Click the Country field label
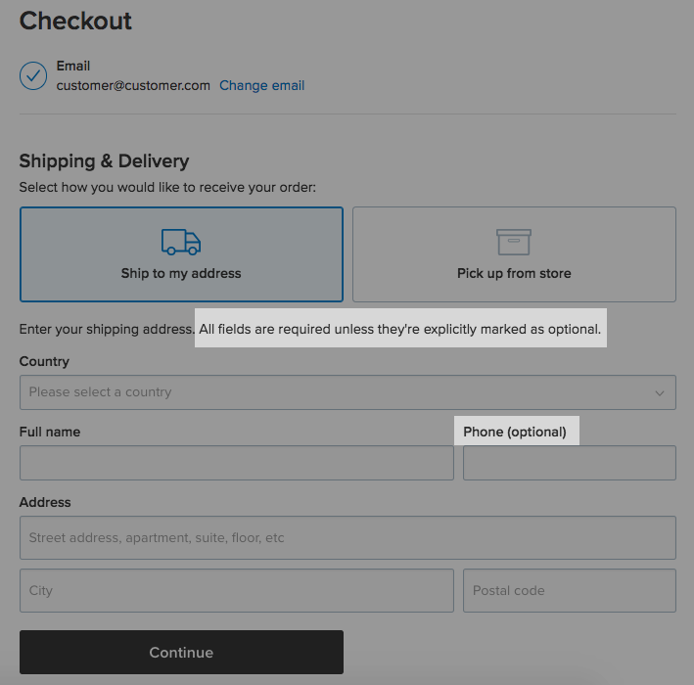The height and width of the screenshot is (685, 694). tap(44, 361)
